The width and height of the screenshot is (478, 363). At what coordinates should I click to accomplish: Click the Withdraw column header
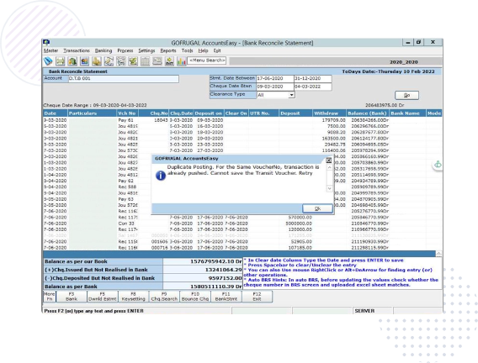[329, 113]
